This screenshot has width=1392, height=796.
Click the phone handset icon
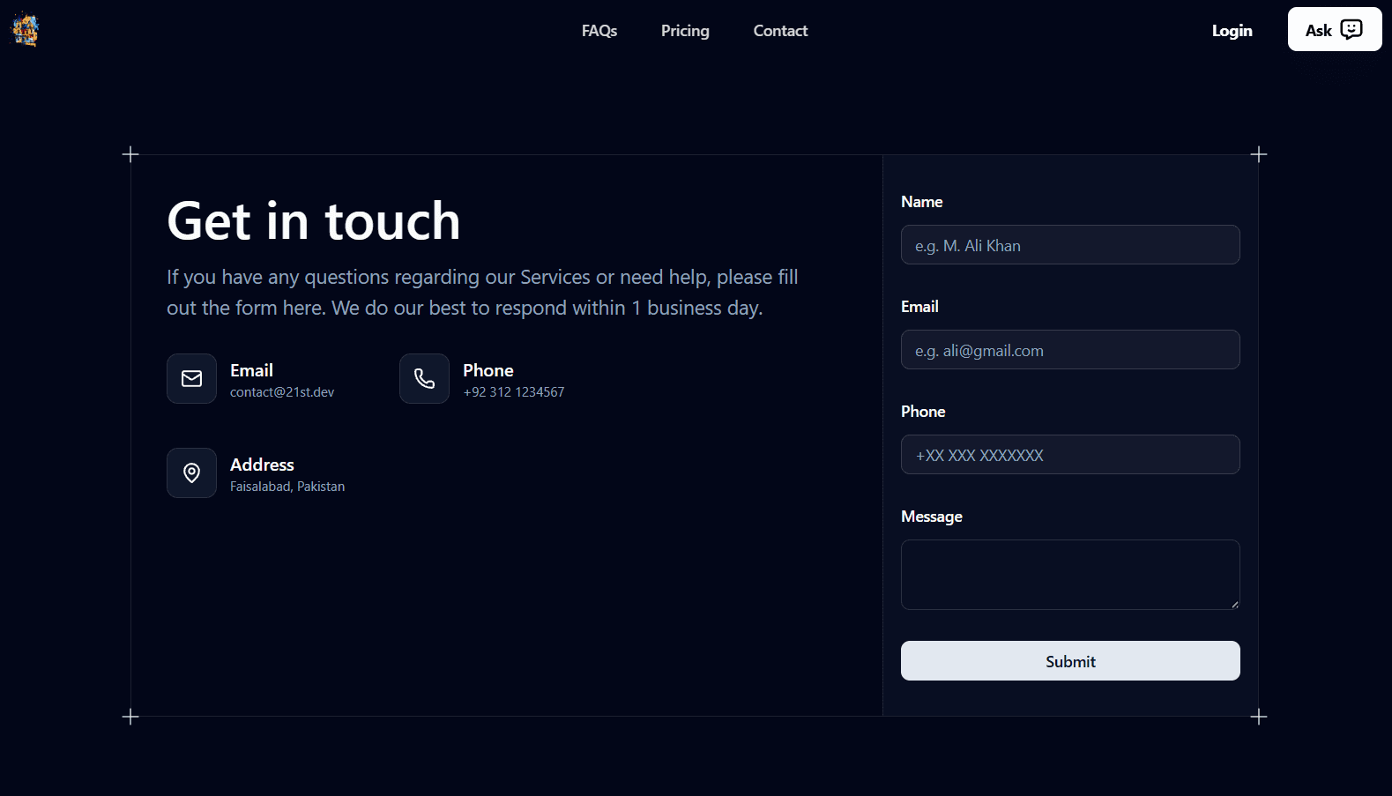(424, 378)
